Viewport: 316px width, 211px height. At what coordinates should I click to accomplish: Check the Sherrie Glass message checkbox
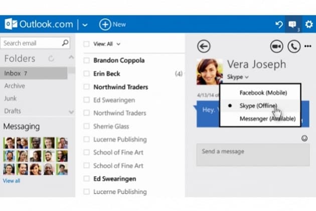click(x=86, y=126)
